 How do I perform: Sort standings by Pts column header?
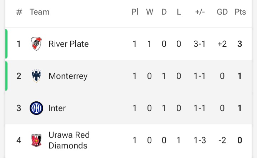tap(240, 12)
